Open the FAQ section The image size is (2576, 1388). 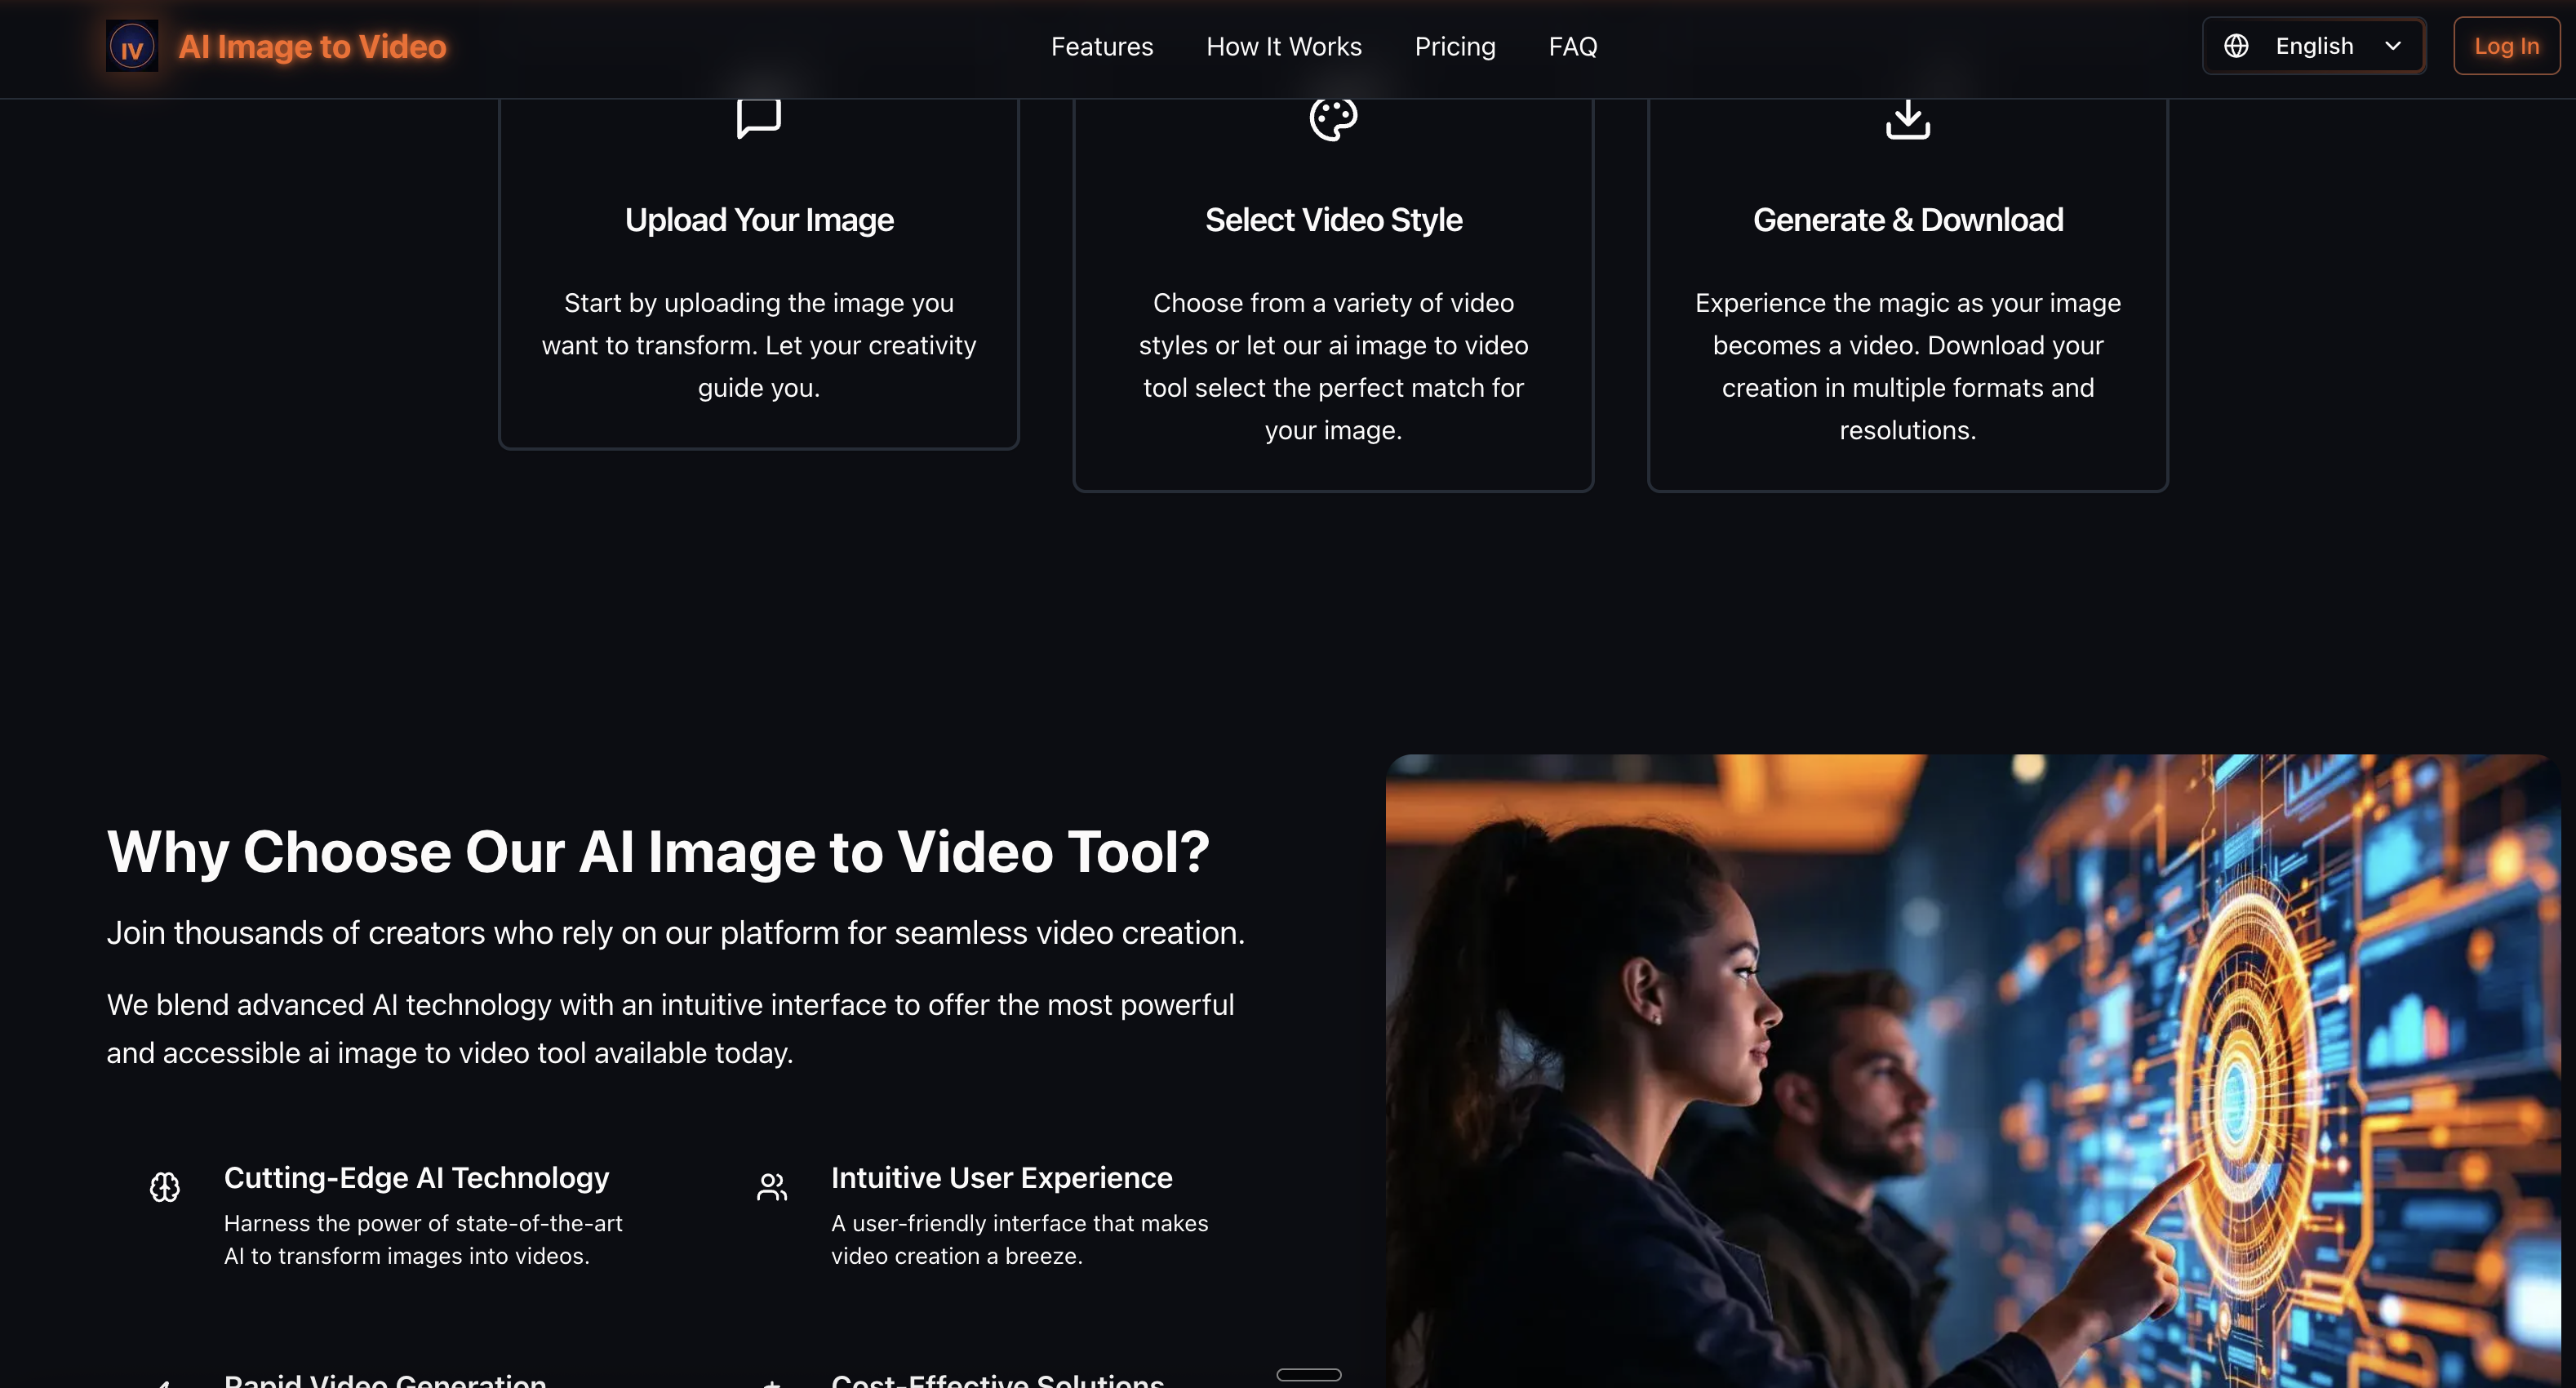point(1572,46)
